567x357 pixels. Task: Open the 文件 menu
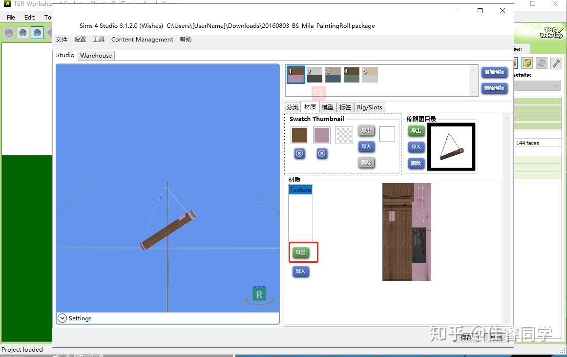pos(62,40)
